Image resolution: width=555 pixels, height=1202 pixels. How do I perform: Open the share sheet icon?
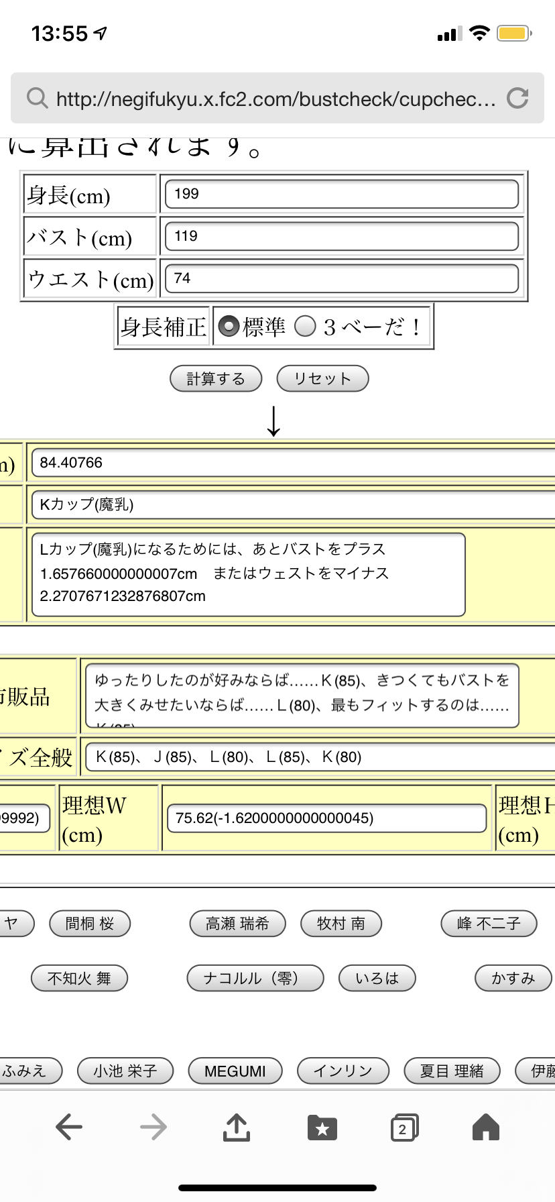pyautogui.click(x=237, y=1127)
